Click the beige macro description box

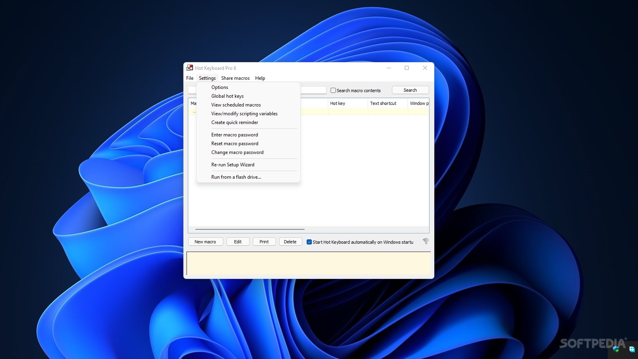click(x=309, y=263)
